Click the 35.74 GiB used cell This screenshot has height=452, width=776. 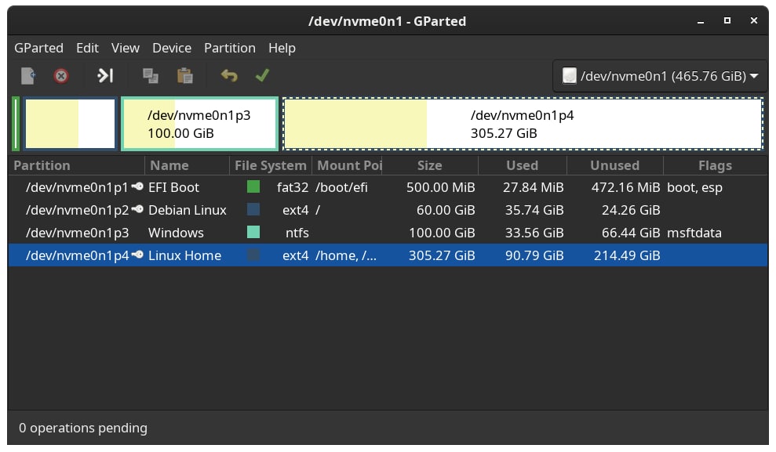pyautogui.click(x=534, y=210)
